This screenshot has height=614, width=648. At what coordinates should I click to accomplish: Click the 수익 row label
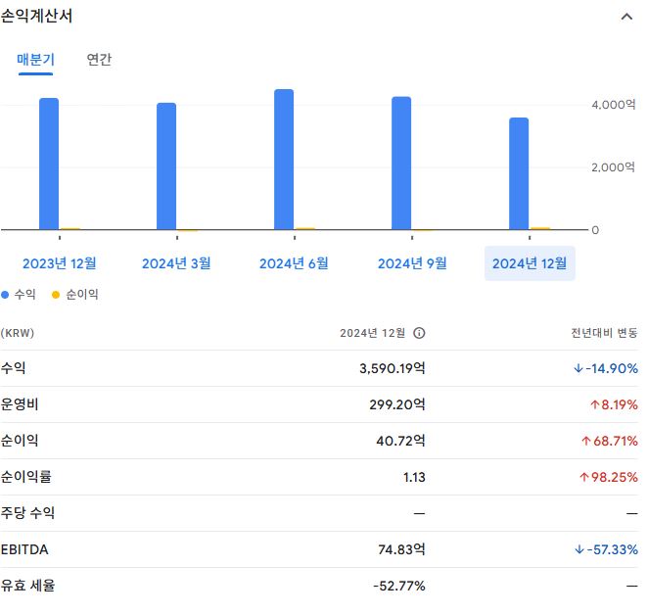point(14,368)
